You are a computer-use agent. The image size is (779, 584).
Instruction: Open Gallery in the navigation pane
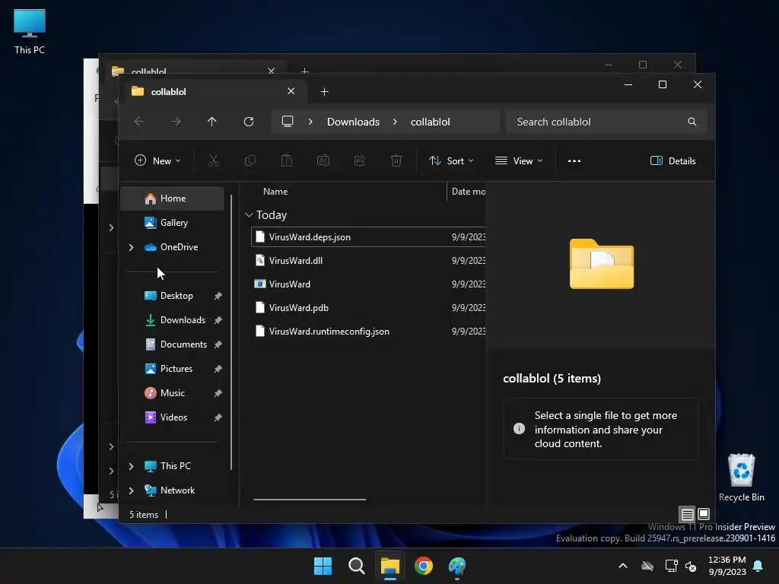click(172, 223)
